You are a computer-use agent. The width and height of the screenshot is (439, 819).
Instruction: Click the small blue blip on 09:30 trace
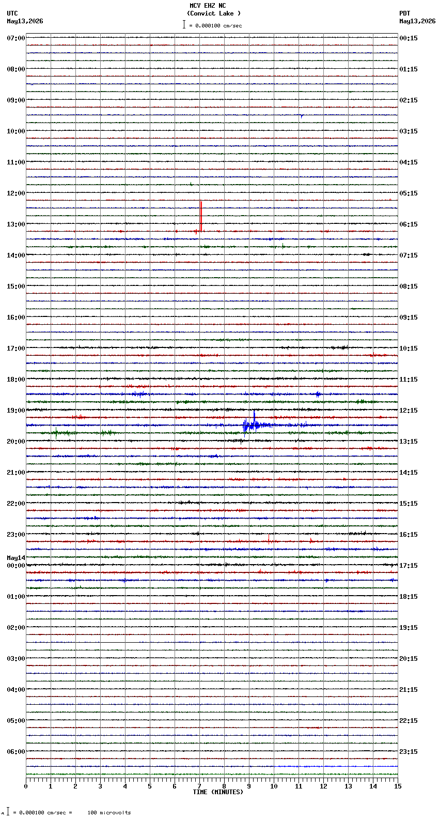coord(301,116)
